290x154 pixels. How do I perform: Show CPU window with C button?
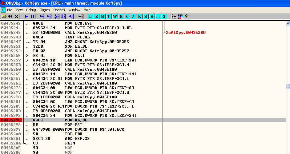pyautogui.click(x=127, y=16)
